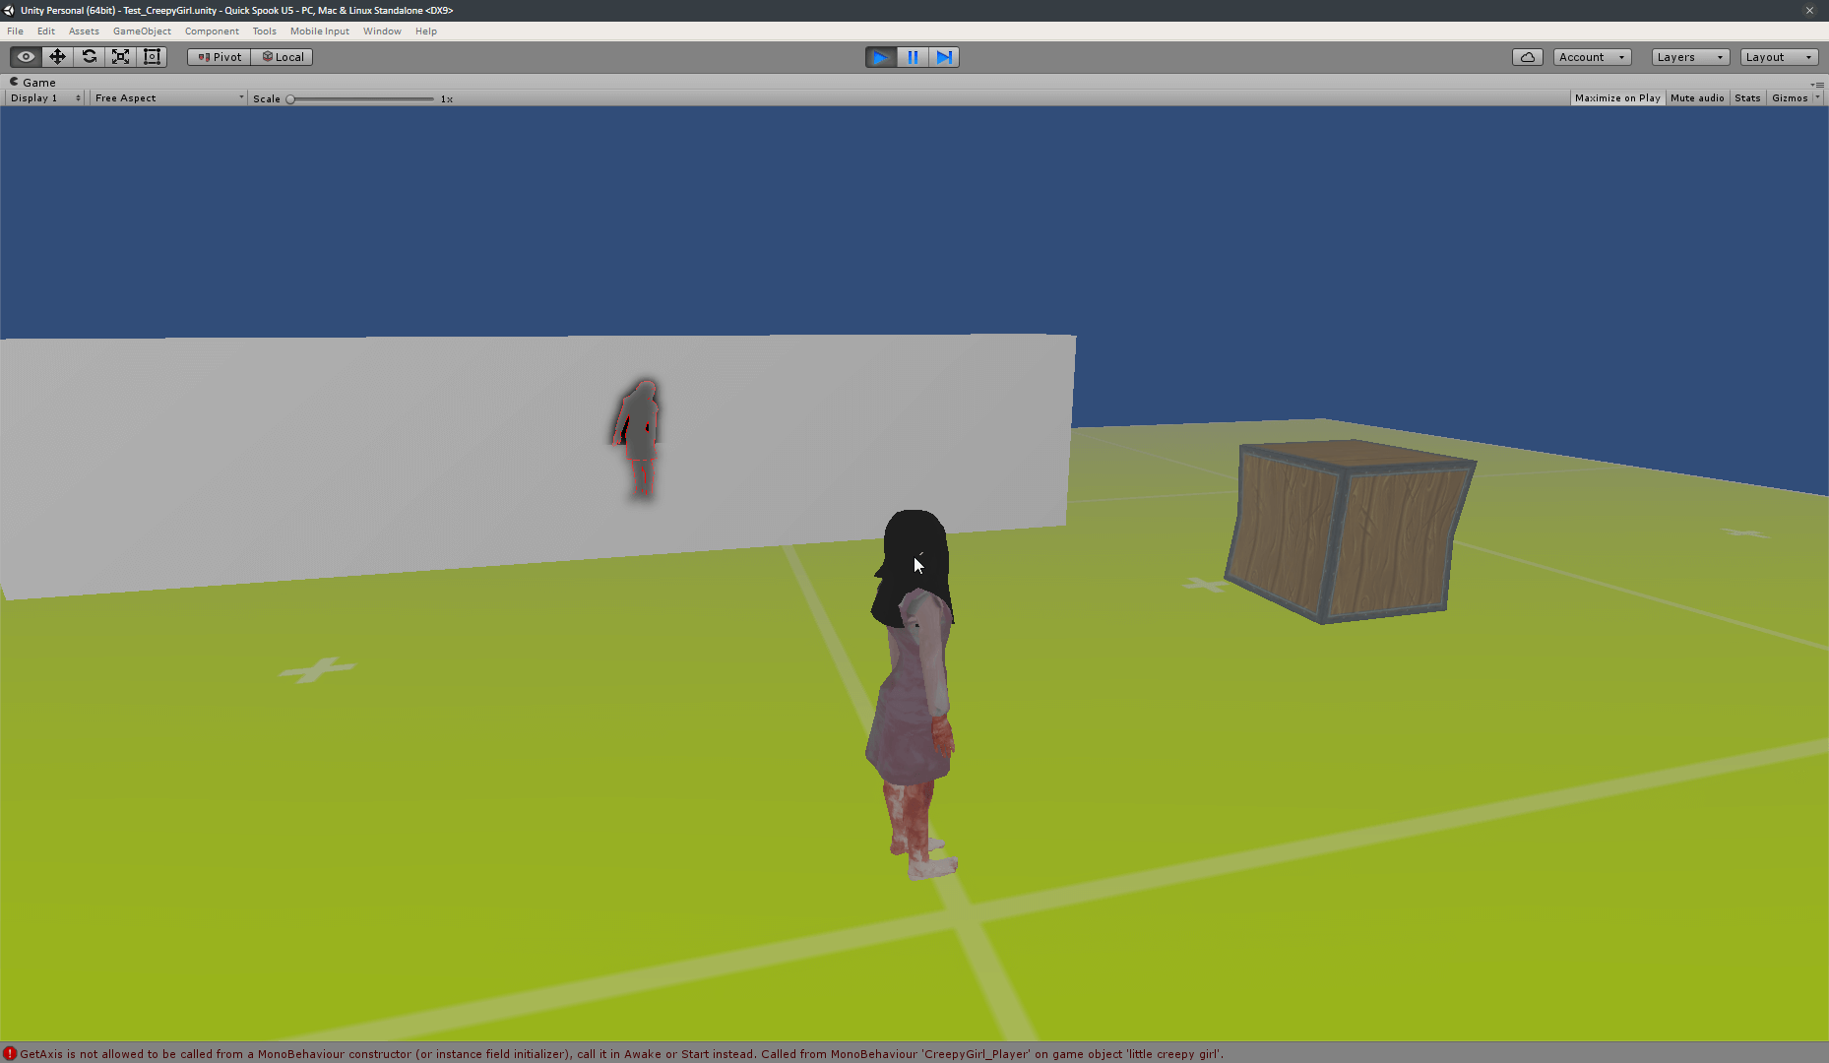The width and height of the screenshot is (1829, 1063).
Task: Open the Window menu
Action: coord(382,31)
